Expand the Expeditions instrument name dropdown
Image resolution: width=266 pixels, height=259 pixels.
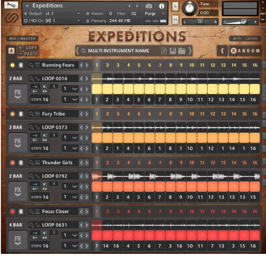pos(27,6)
